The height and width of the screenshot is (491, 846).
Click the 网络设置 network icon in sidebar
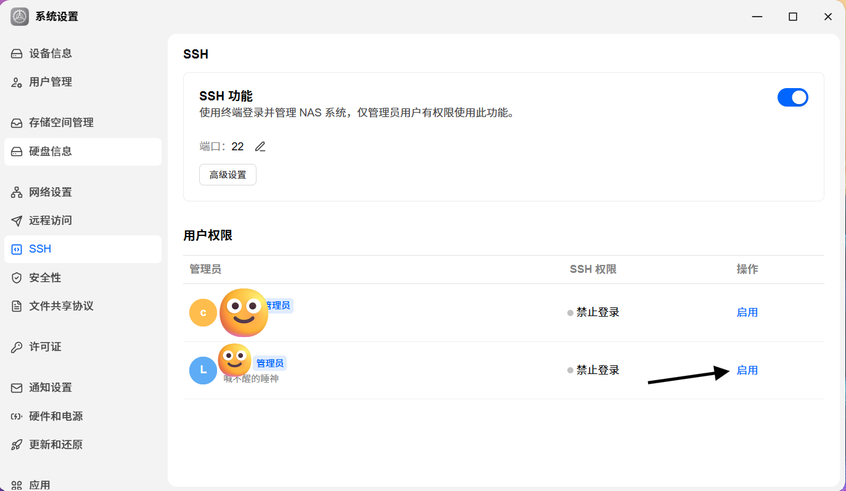pyautogui.click(x=17, y=192)
